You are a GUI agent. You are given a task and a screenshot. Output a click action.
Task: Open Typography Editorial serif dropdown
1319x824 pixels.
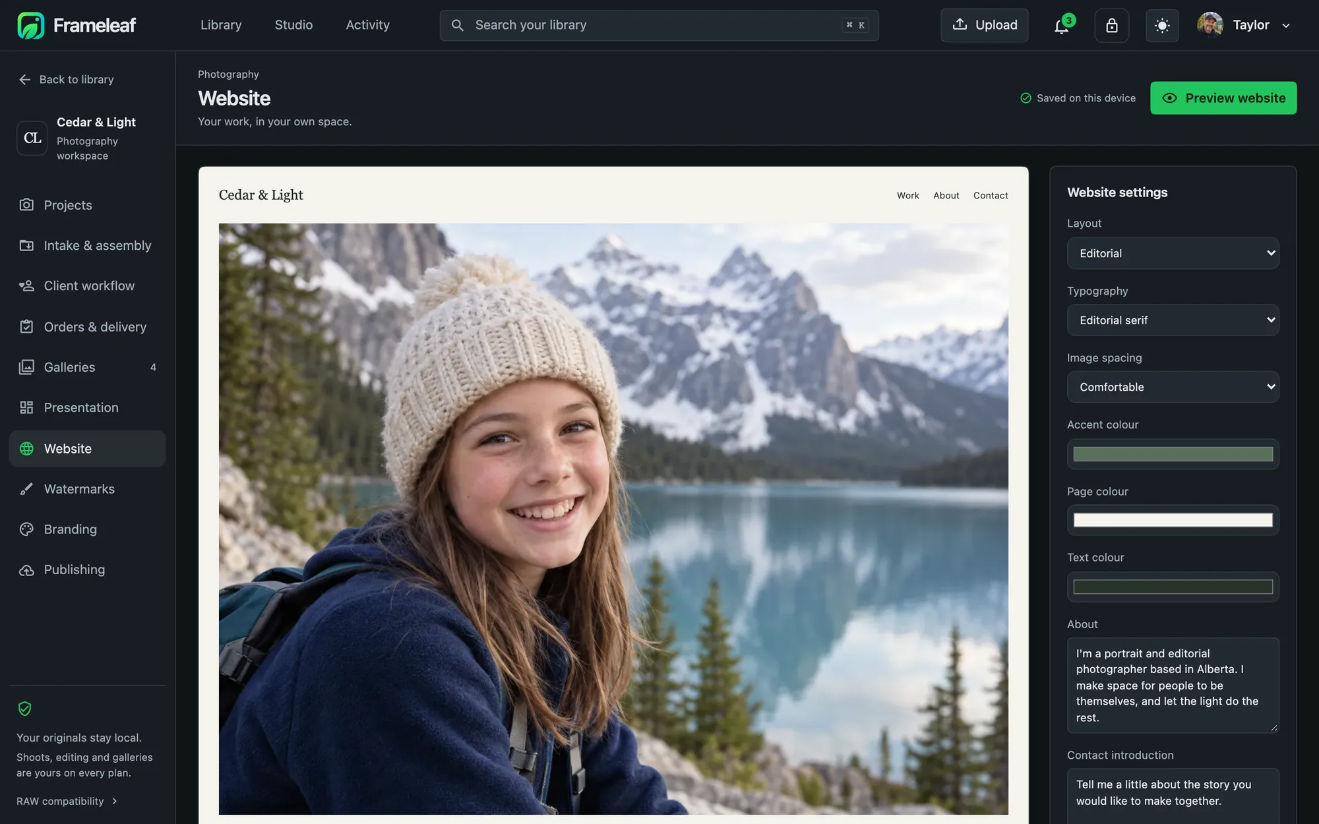[1173, 320]
